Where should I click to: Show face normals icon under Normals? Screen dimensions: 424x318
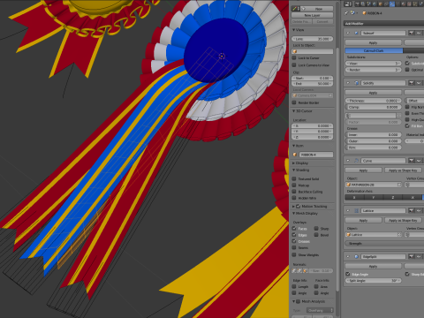(x=306, y=270)
